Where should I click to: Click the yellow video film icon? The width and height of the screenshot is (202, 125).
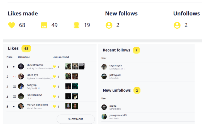coord(77,25)
